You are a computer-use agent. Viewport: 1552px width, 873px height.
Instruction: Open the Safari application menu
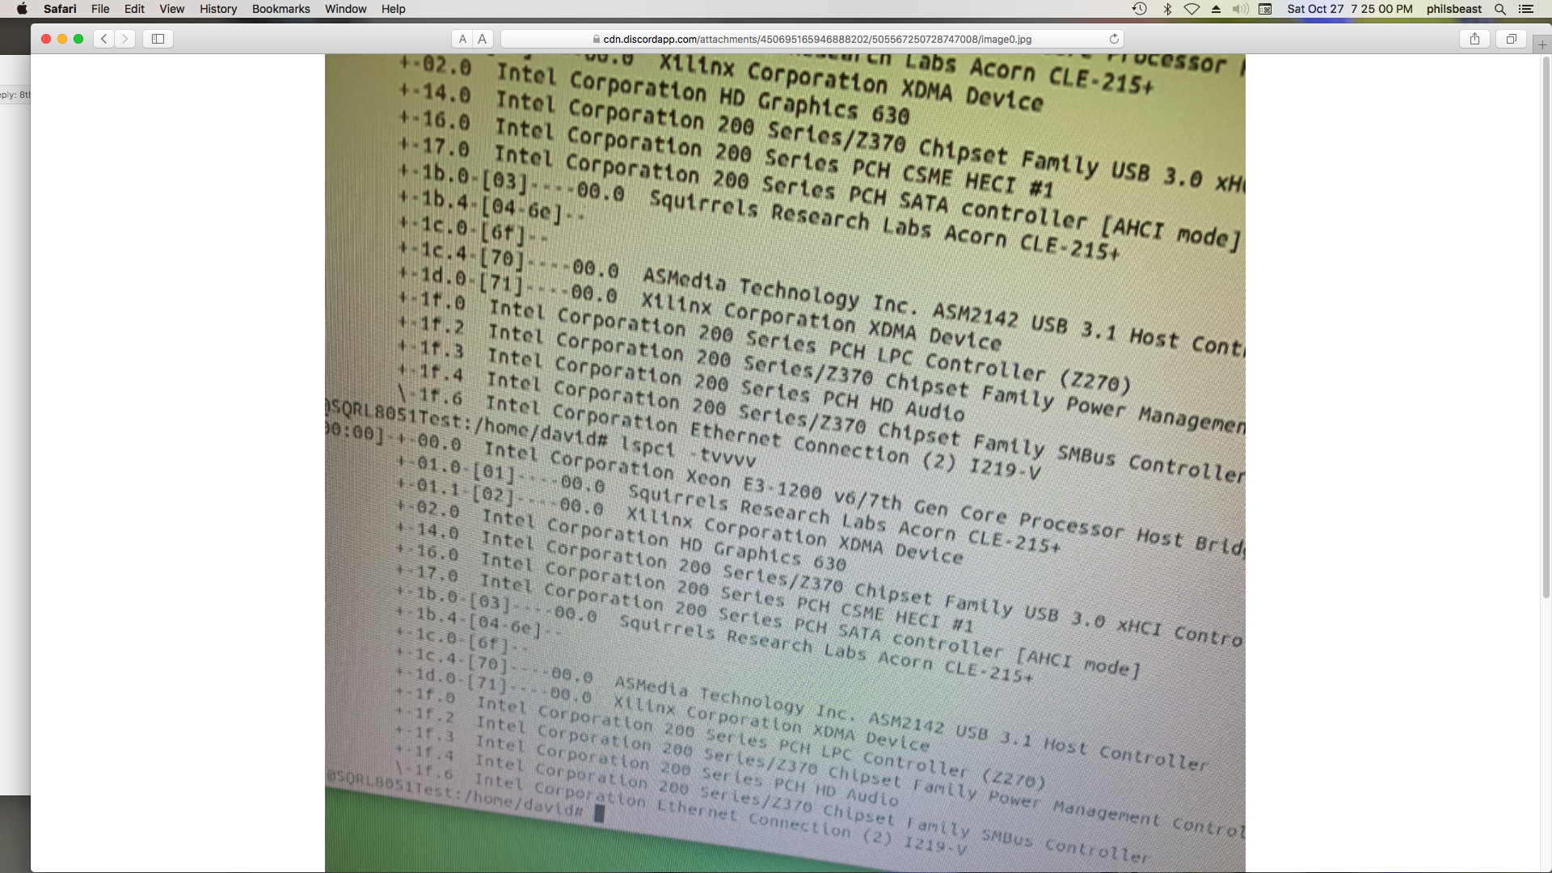[x=60, y=9]
